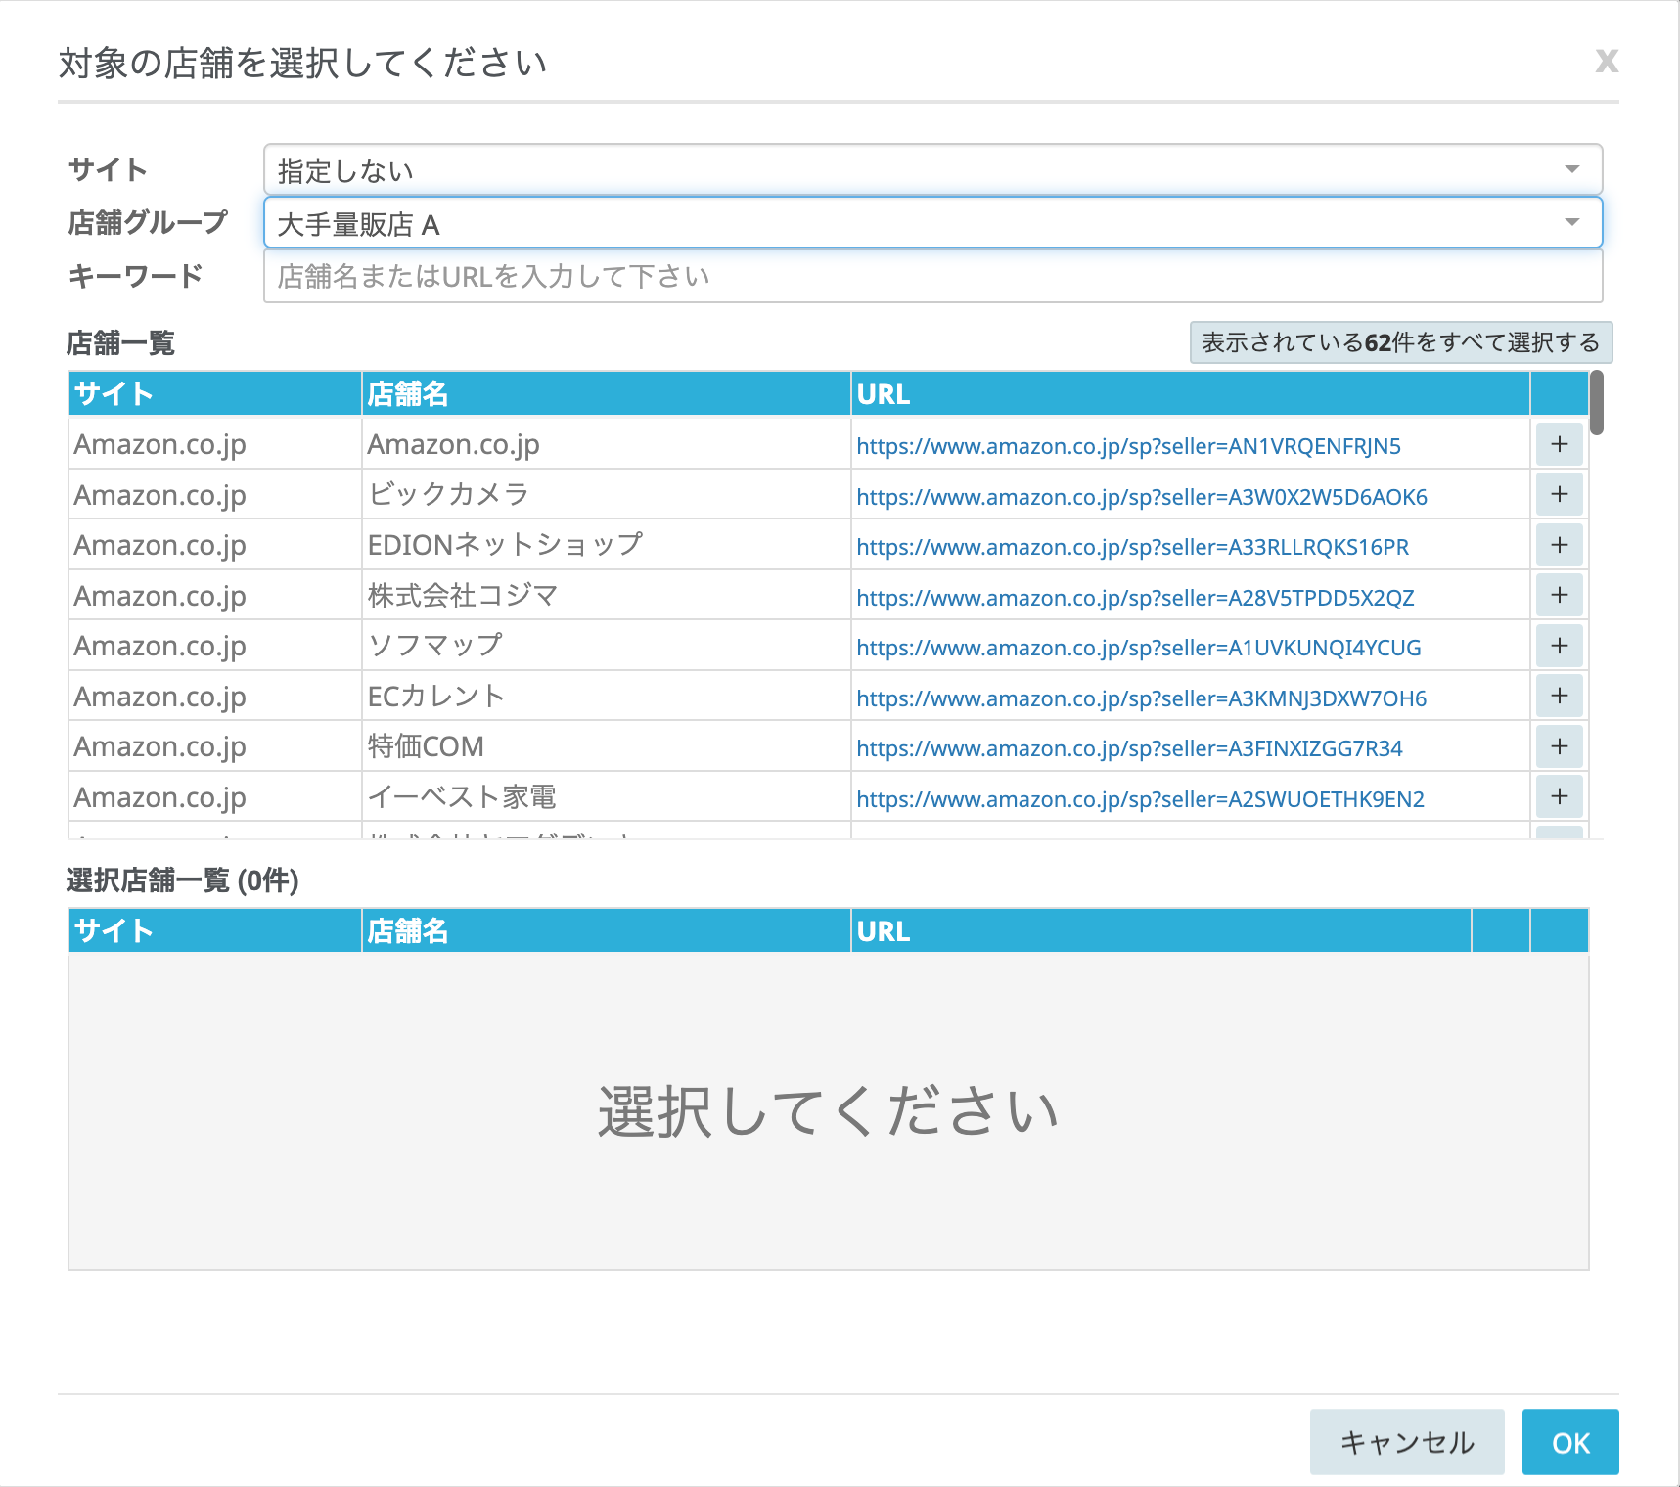Image resolution: width=1680 pixels, height=1487 pixels.
Task: Open the ビックカメラ seller URL link
Action: coord(1141,497)
